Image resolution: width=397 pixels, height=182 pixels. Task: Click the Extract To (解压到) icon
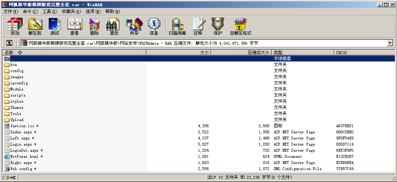35,26
